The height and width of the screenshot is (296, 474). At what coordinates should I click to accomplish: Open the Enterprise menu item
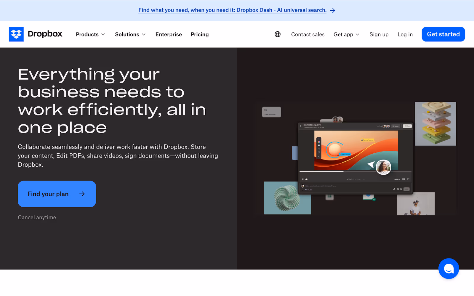169,34
